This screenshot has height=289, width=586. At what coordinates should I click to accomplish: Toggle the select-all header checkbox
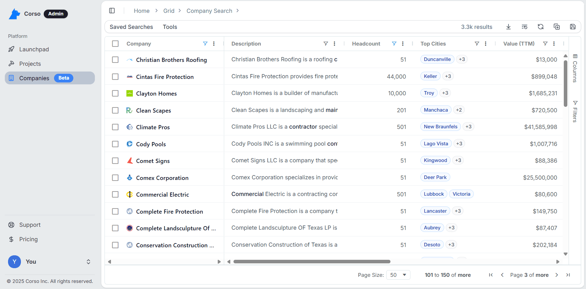115,44
